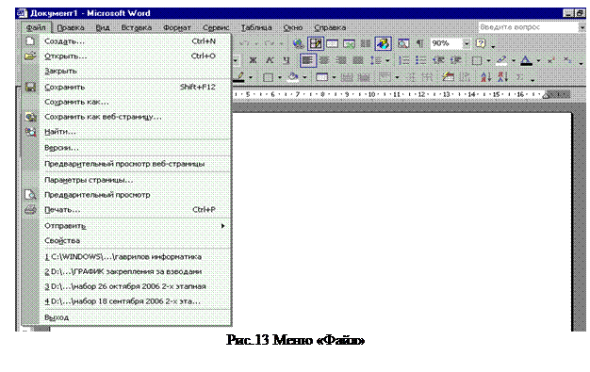Click the Document Map icon

(403, 43)
